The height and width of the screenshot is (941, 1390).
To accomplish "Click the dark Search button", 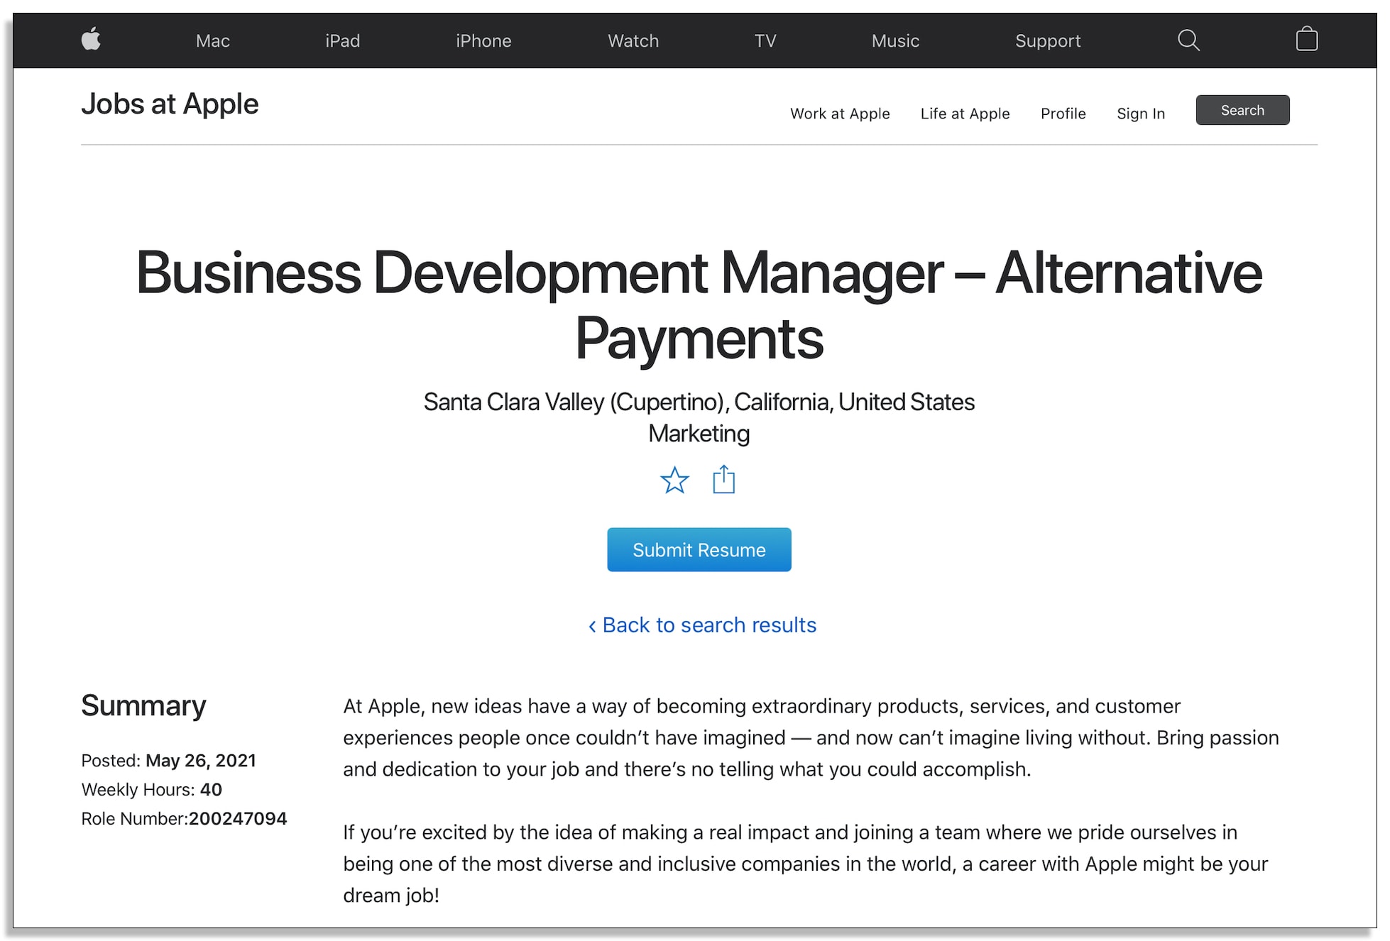I will click(x=1242, y=110).
